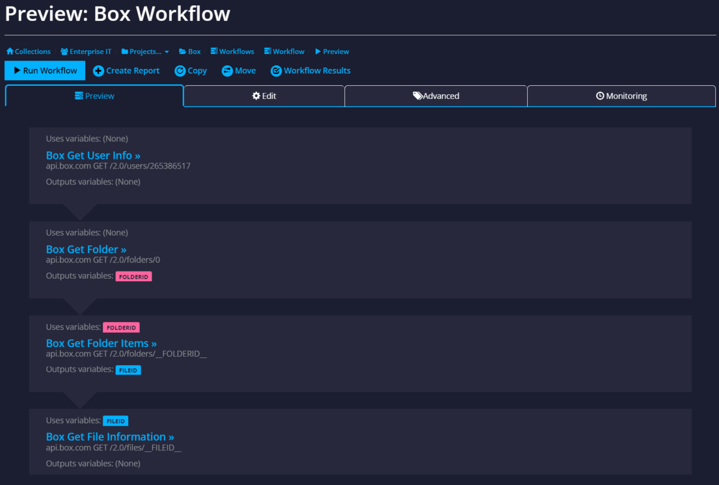Viewport: 719px width, 485px height.
Task: Click the Enterprise IT users icon
Action: (x=64, y=52)
